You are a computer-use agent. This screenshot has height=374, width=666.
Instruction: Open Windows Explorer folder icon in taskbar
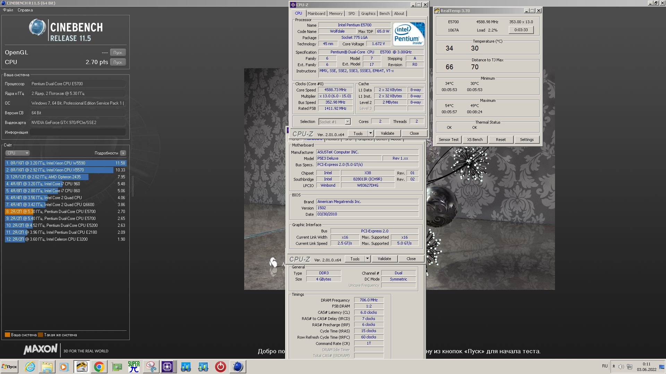click(47, 367)
